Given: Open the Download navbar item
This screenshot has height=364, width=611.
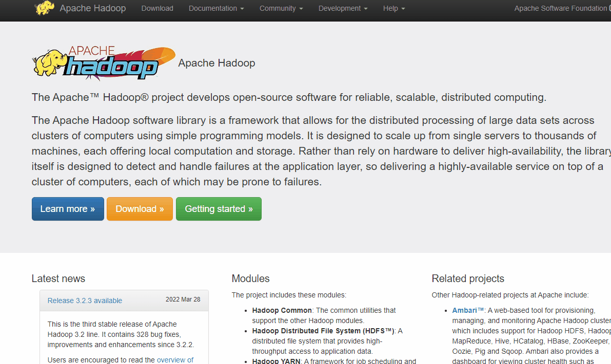Looking at the screenshot, I should tap(157, 8).
